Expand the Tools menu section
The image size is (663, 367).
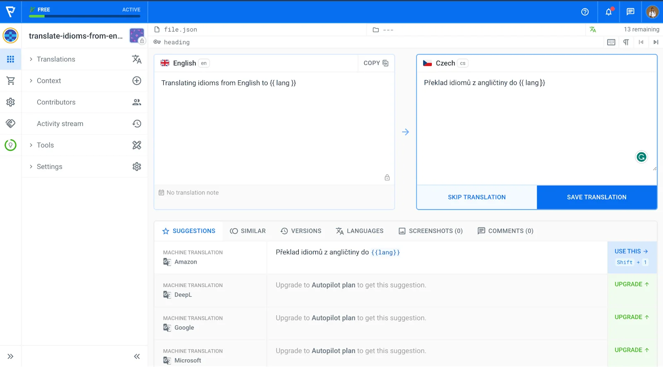pos(45,145)
